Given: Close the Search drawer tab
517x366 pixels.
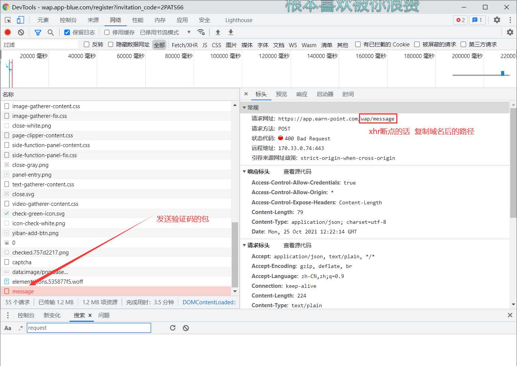Looking at the screenshot, I should 90,315.
